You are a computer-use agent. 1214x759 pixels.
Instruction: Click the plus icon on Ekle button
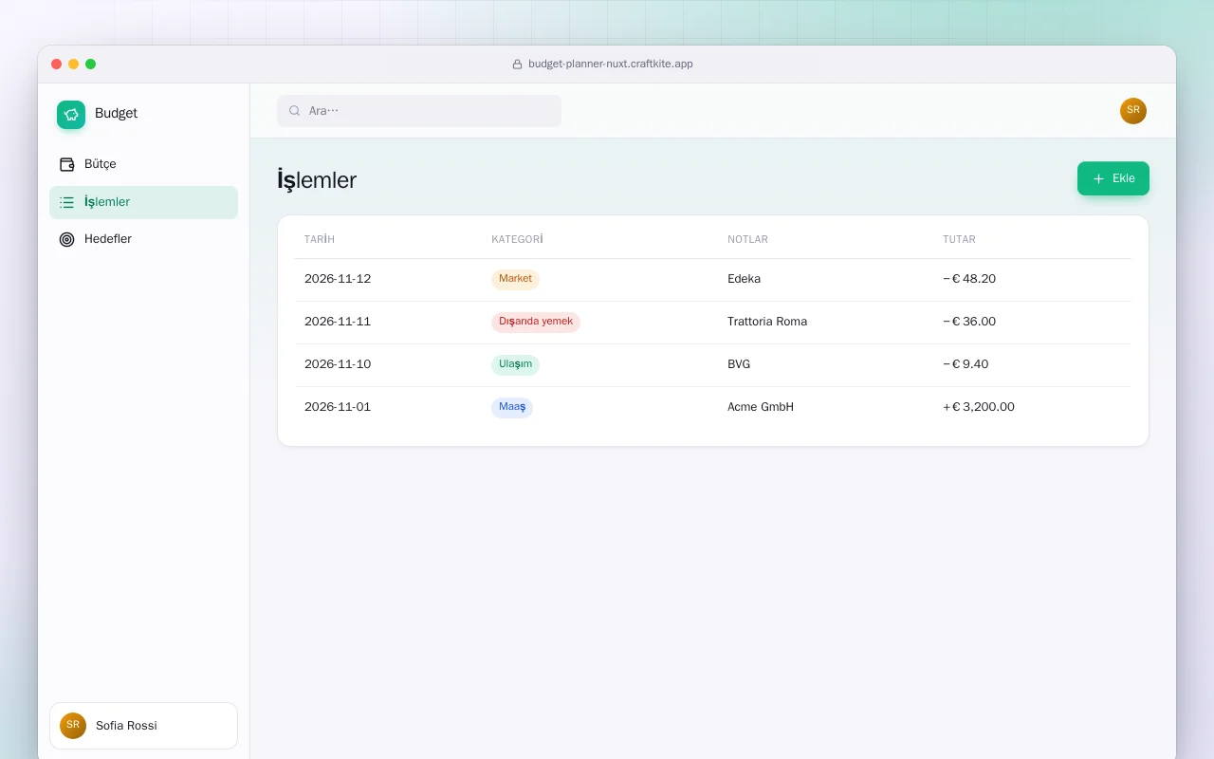tap(1098, 178)
